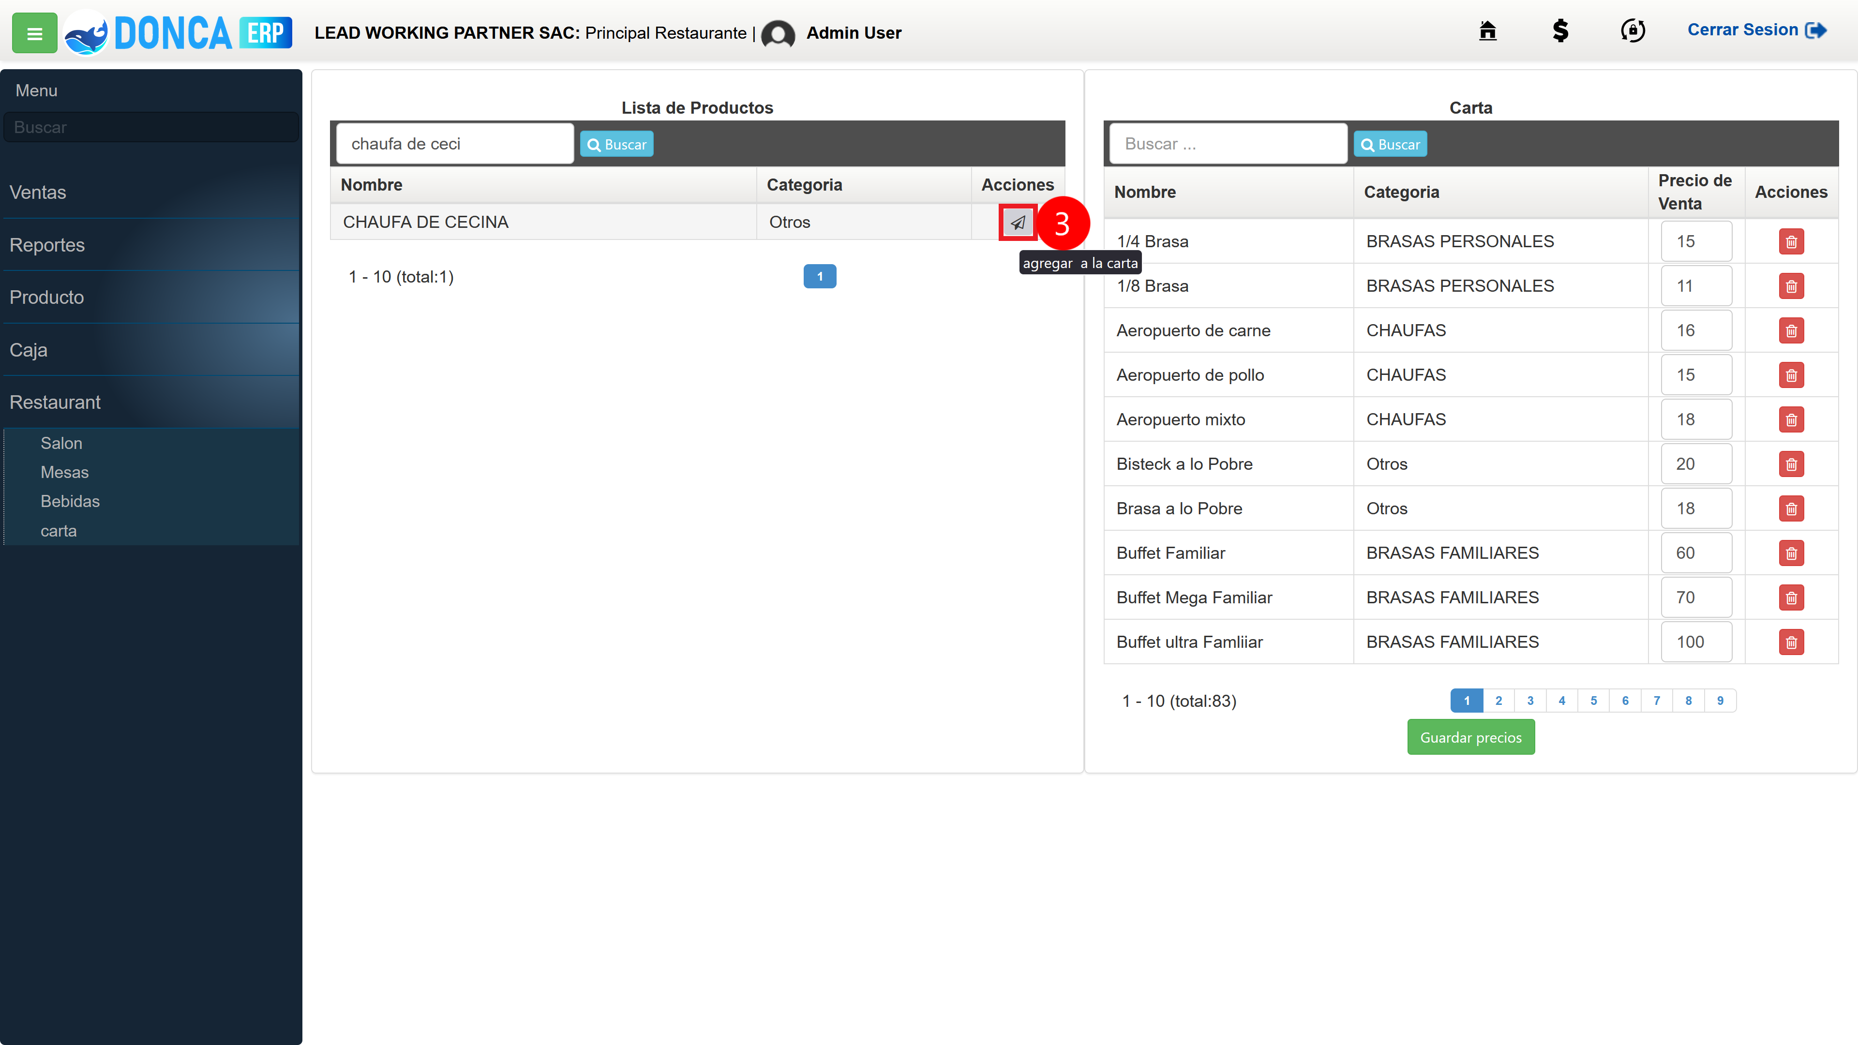Image resolution: width=1858 pixels, height=1045 pixels.
Task: Edit price field for Aeropuerto mixto
Action: click(1696, 420)
